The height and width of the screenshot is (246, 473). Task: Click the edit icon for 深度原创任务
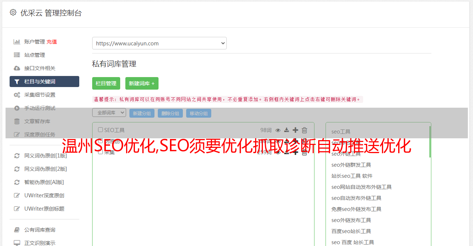pyautogui.click(x=17, y=135)
